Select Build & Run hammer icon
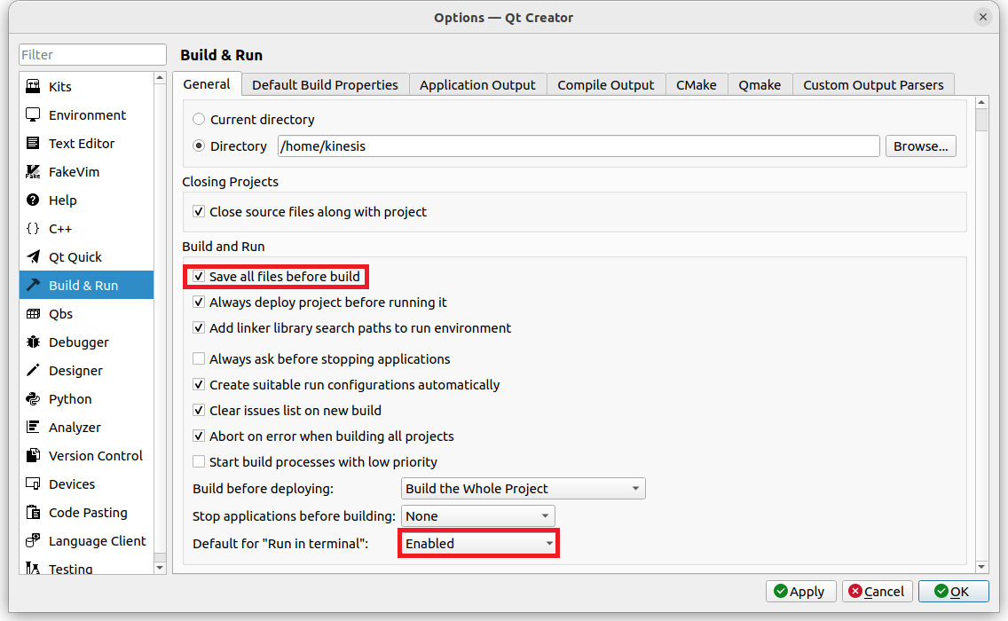The height and width of the screenshot is (621, 1008). coord(33,285)
